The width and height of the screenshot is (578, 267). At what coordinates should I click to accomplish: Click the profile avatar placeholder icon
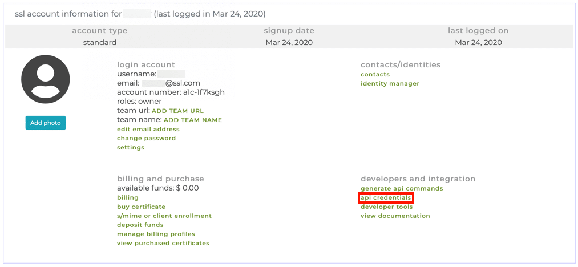tap(46, 79)
